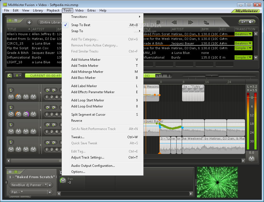Click first track's play-segment icon
Viewport: 264px width, 202px height.
click(x=11, y=90)
